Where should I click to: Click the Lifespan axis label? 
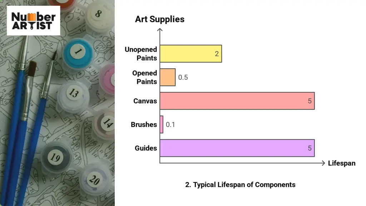point(342,163)
